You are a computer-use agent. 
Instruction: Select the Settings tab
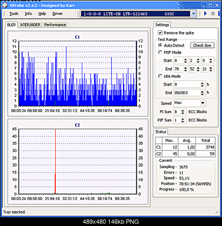point(162,25)
